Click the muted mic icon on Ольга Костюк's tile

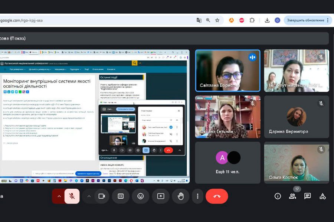point(321,149)
